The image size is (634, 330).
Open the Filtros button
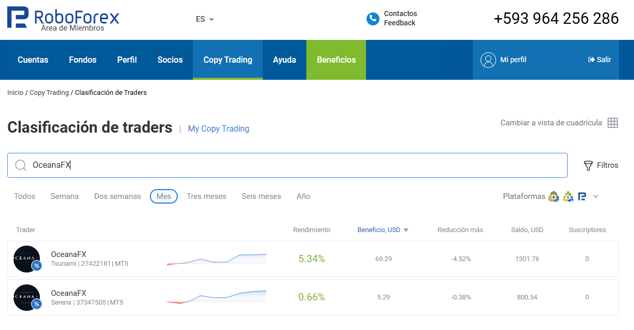[601, 165]
